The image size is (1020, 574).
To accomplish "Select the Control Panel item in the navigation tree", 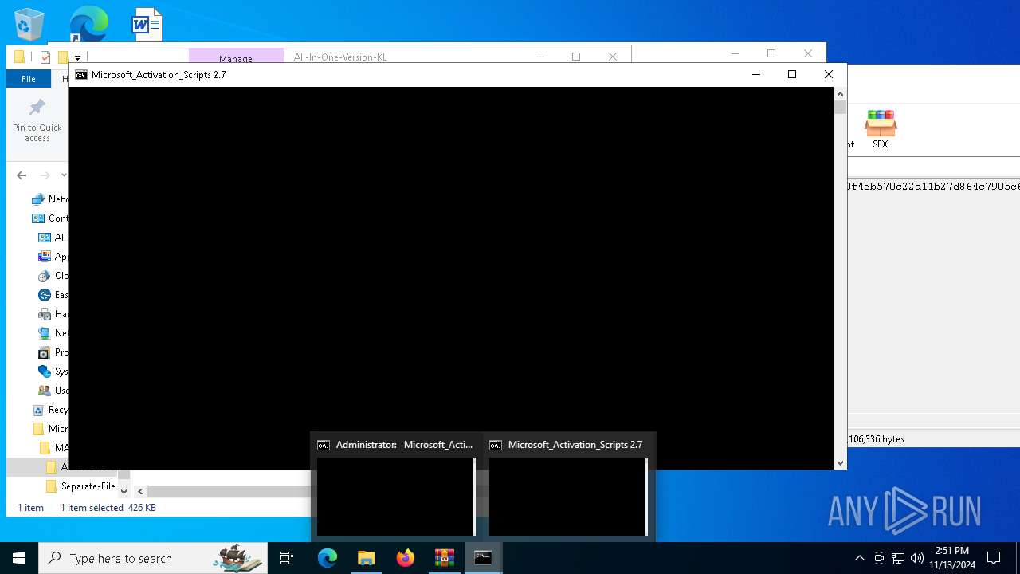I will coord(49,218).
